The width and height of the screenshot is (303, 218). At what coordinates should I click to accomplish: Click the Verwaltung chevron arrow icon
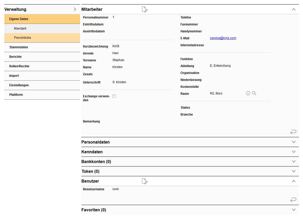[75, 9]
